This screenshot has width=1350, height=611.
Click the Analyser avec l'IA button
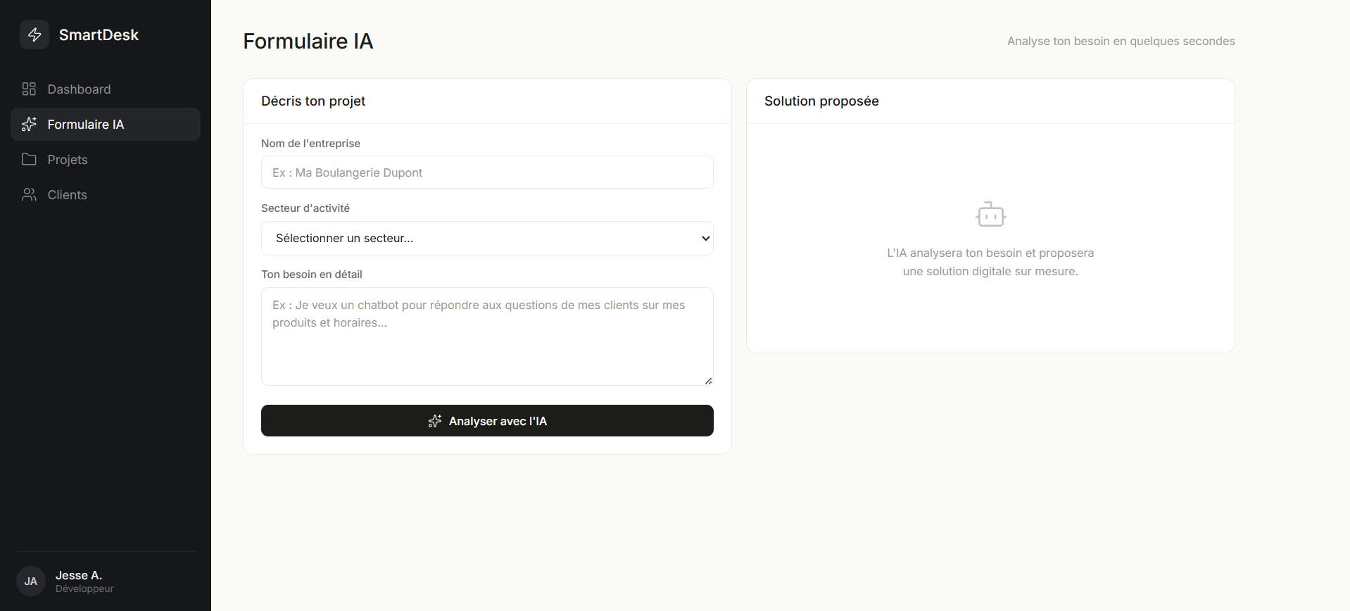pyautogui.click(x=487, y=420)
